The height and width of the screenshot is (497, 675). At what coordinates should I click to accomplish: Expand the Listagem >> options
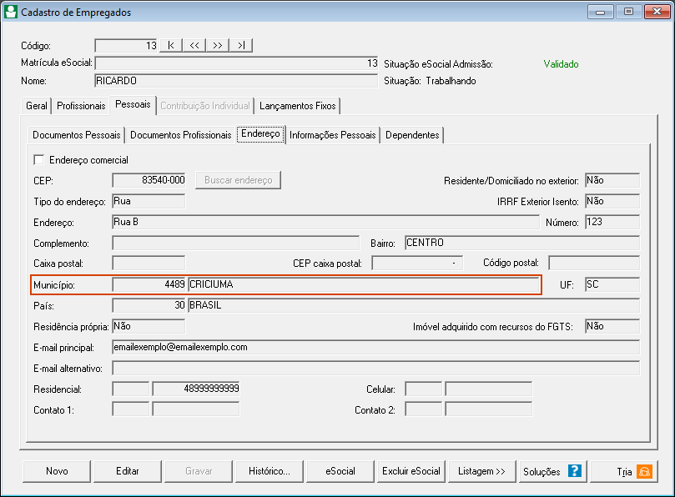click(x=482, y=471)
